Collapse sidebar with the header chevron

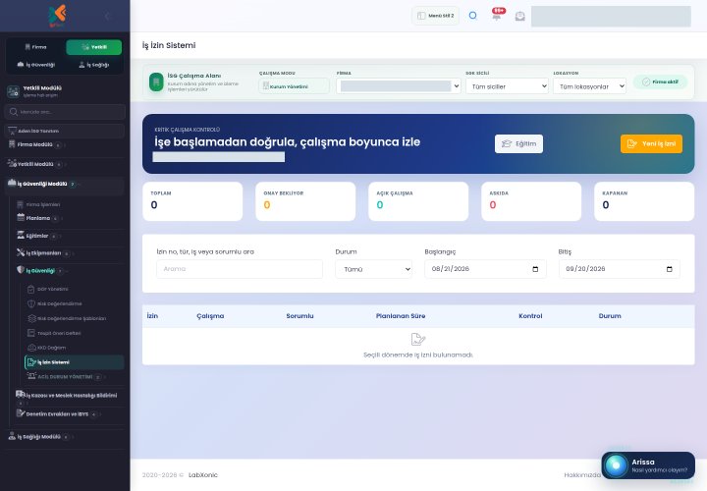click(x=107, y=17)
